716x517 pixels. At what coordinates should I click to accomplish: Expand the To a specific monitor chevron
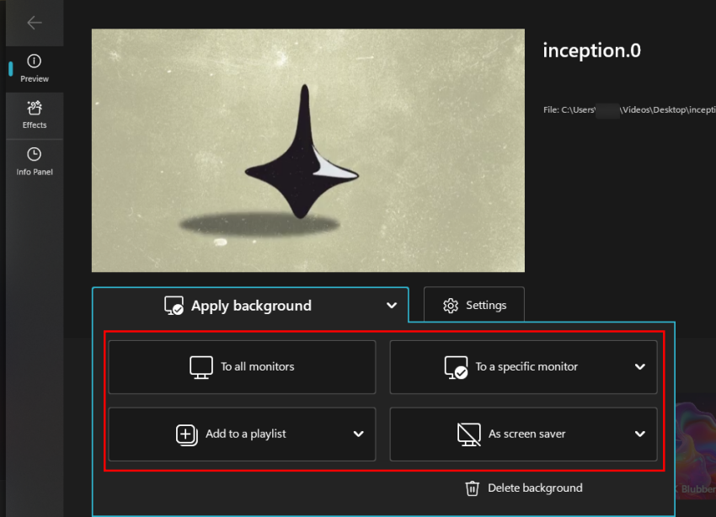point(639,367)
